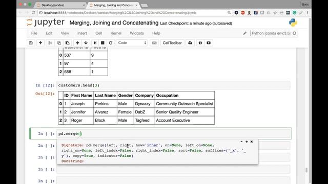Move selected cell down arrow
The height and width of the screenshot is (184, 328).
click(x=86, y=43)
